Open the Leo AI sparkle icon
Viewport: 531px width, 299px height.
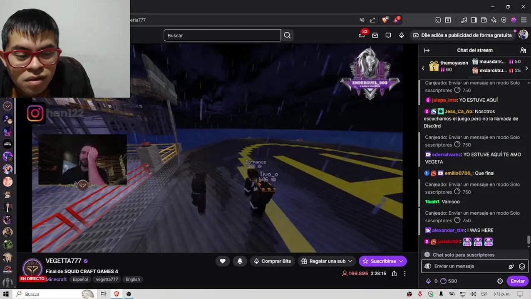[494, 20]
